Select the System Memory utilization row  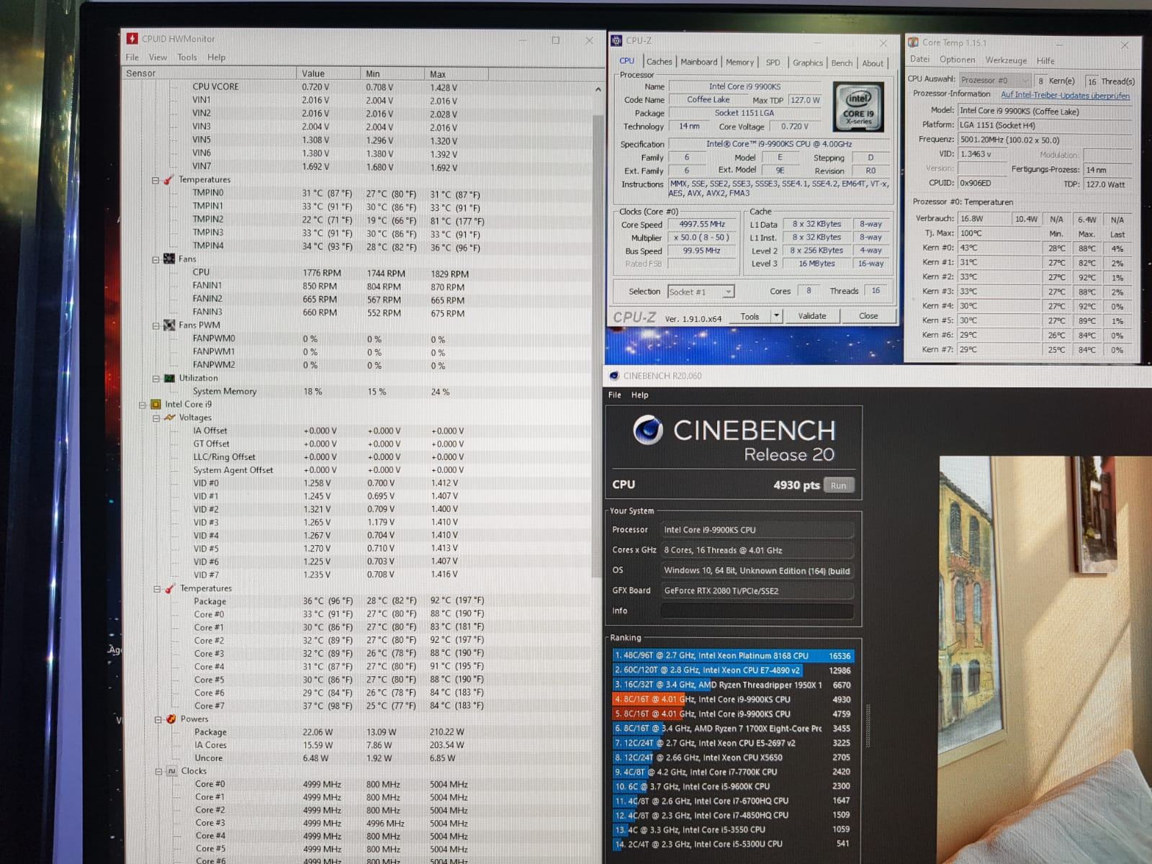coord(356,392)
